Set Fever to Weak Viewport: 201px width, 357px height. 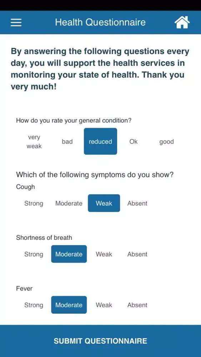(x=104, y=305)
